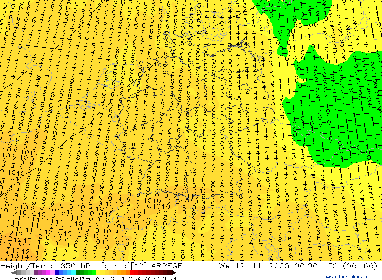Click the map title 'Height/Temp. 850 hPa' text
This screenshot has width=382, height=280.
(49, 265)
